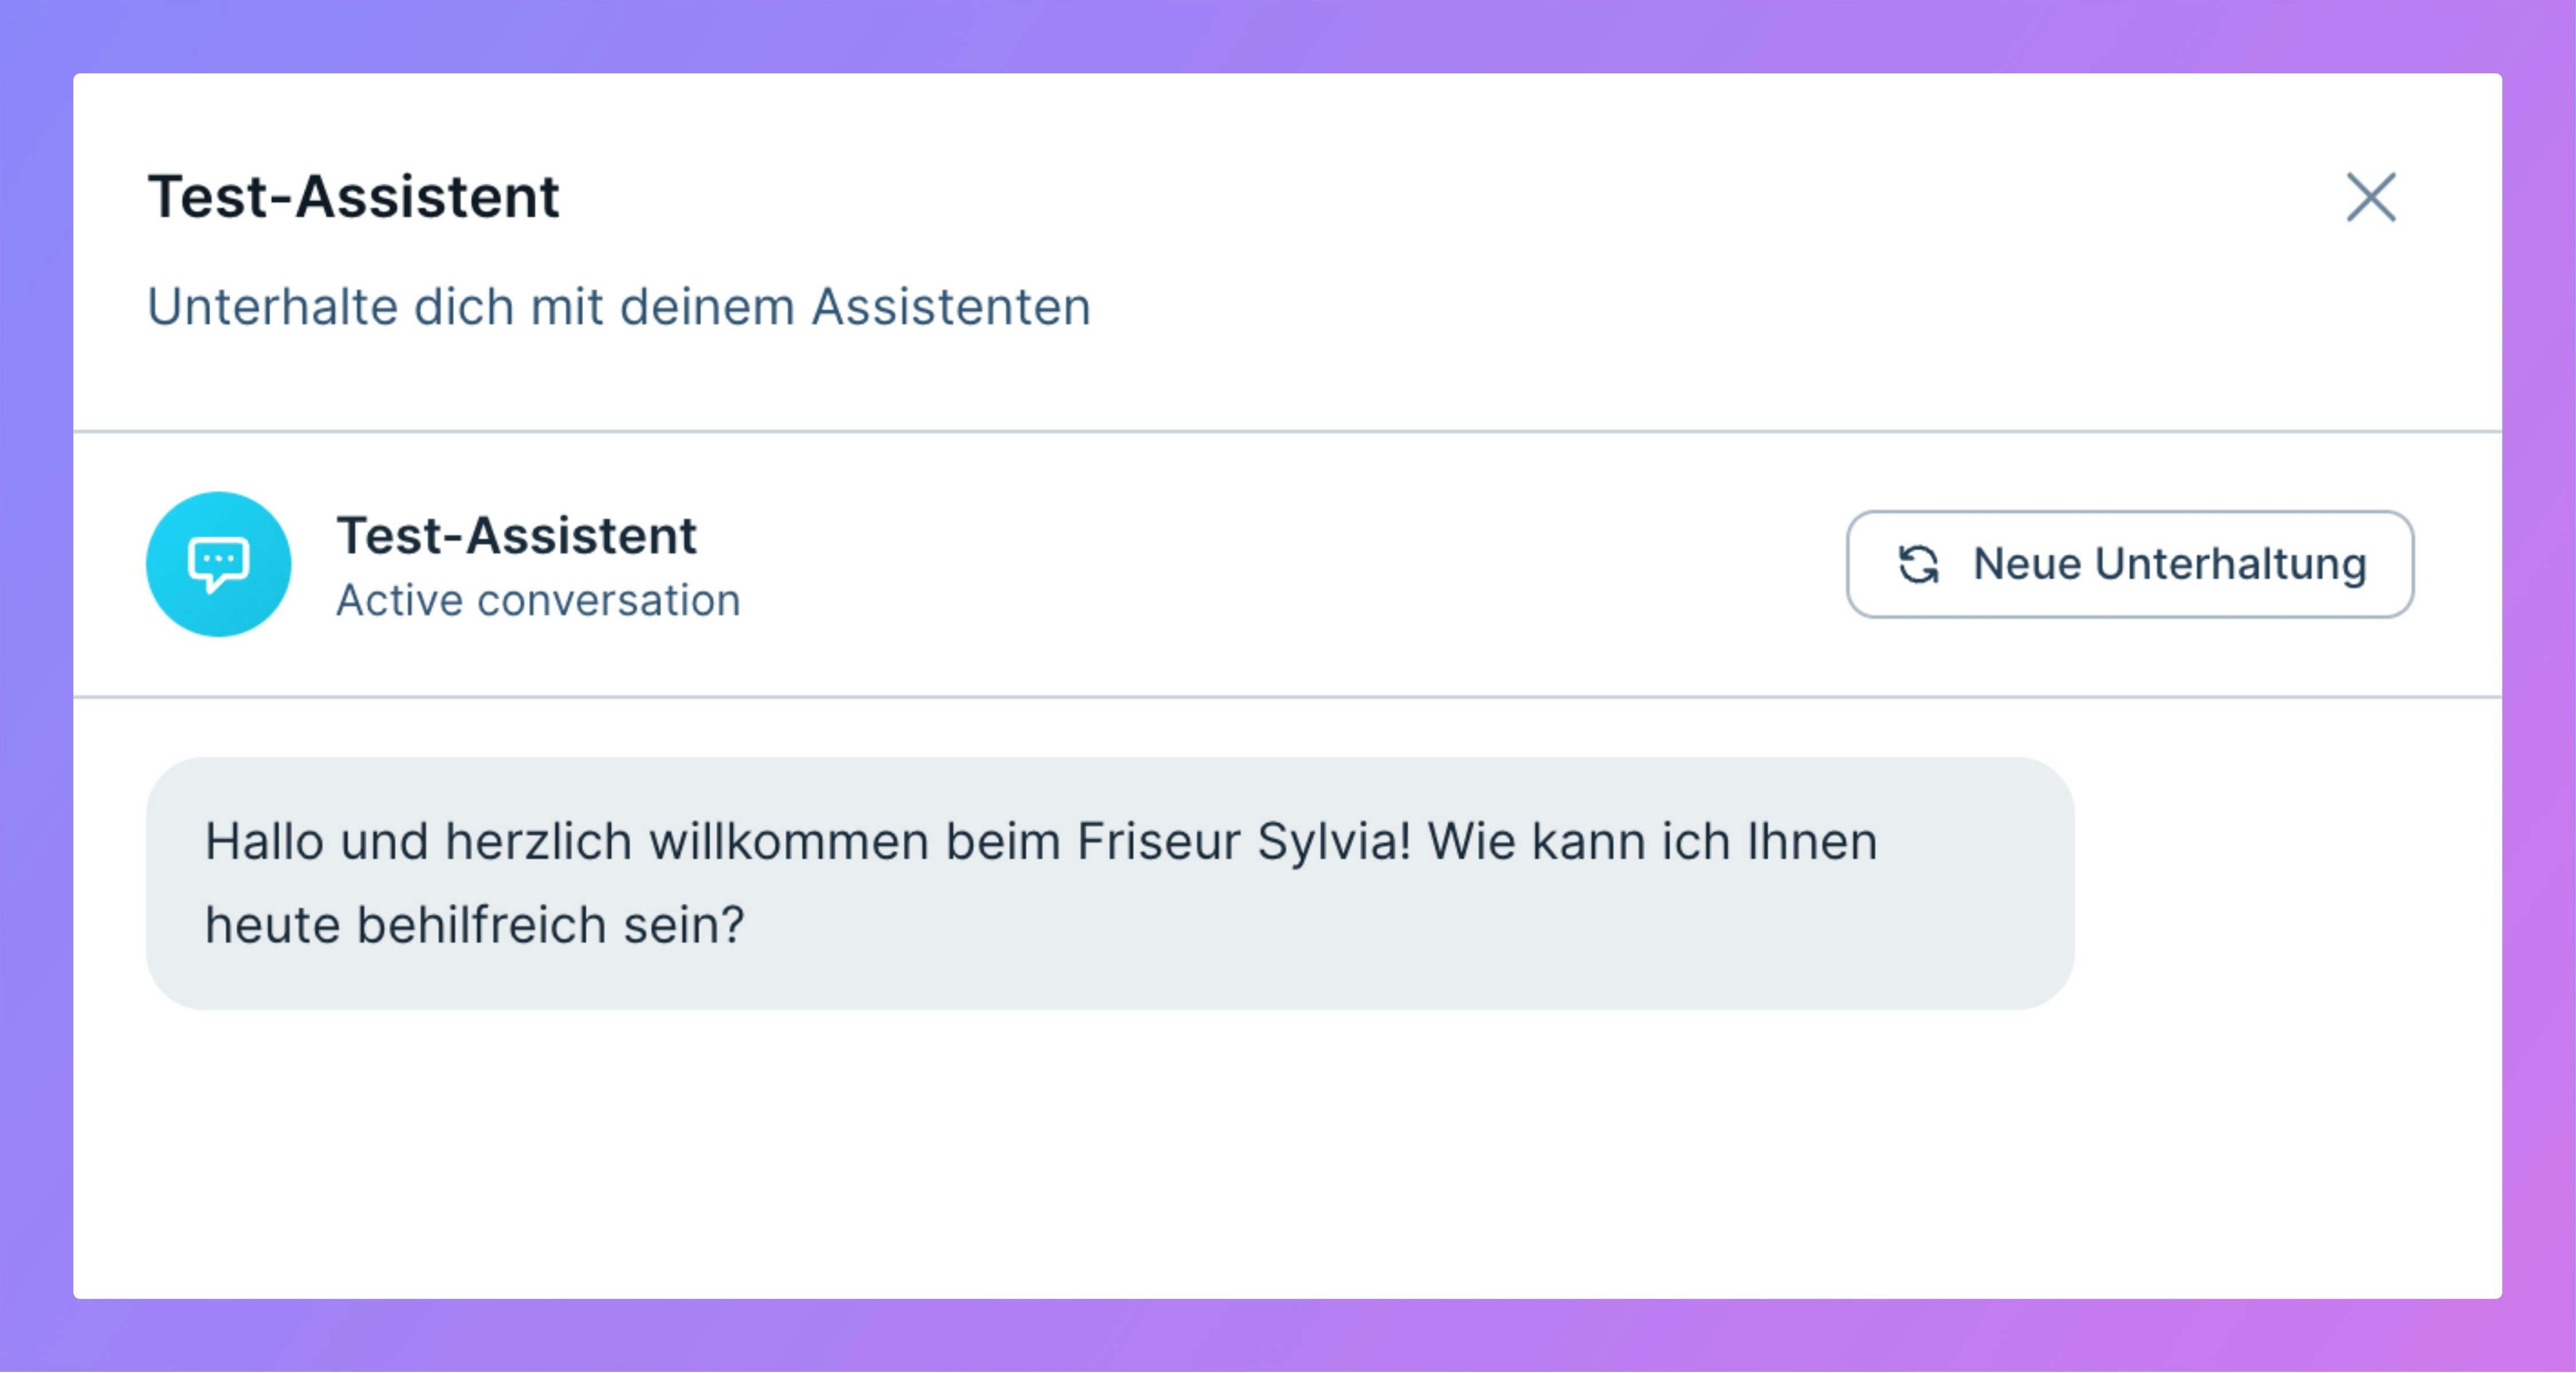The width and height of the screenshot is (2576, 1373).
Task: Click the X icon to dismiss the dialog
Action: click(2371, 198)
